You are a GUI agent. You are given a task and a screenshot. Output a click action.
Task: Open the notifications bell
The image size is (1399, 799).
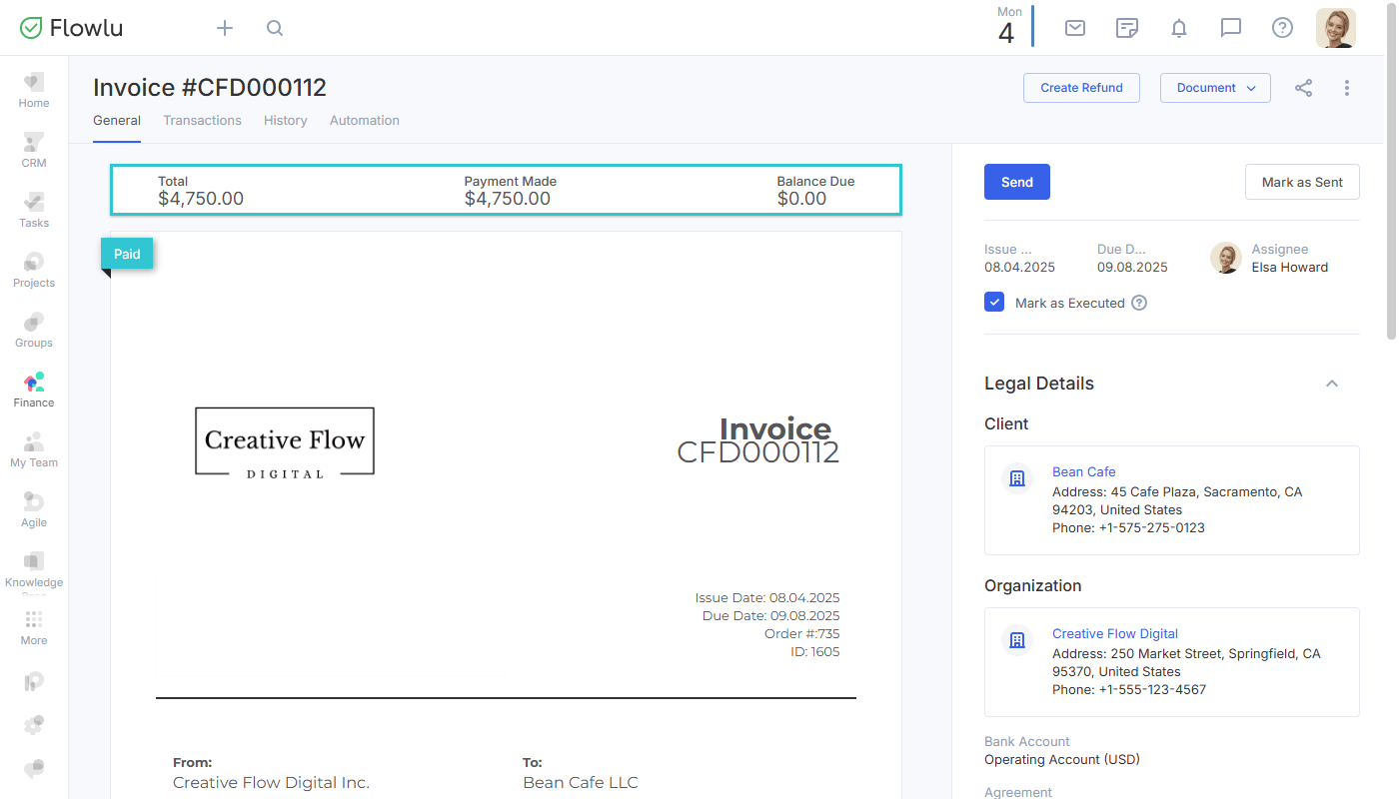tap(1179, 28)
